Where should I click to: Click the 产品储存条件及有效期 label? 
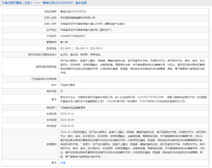click(x=44, y=79)
